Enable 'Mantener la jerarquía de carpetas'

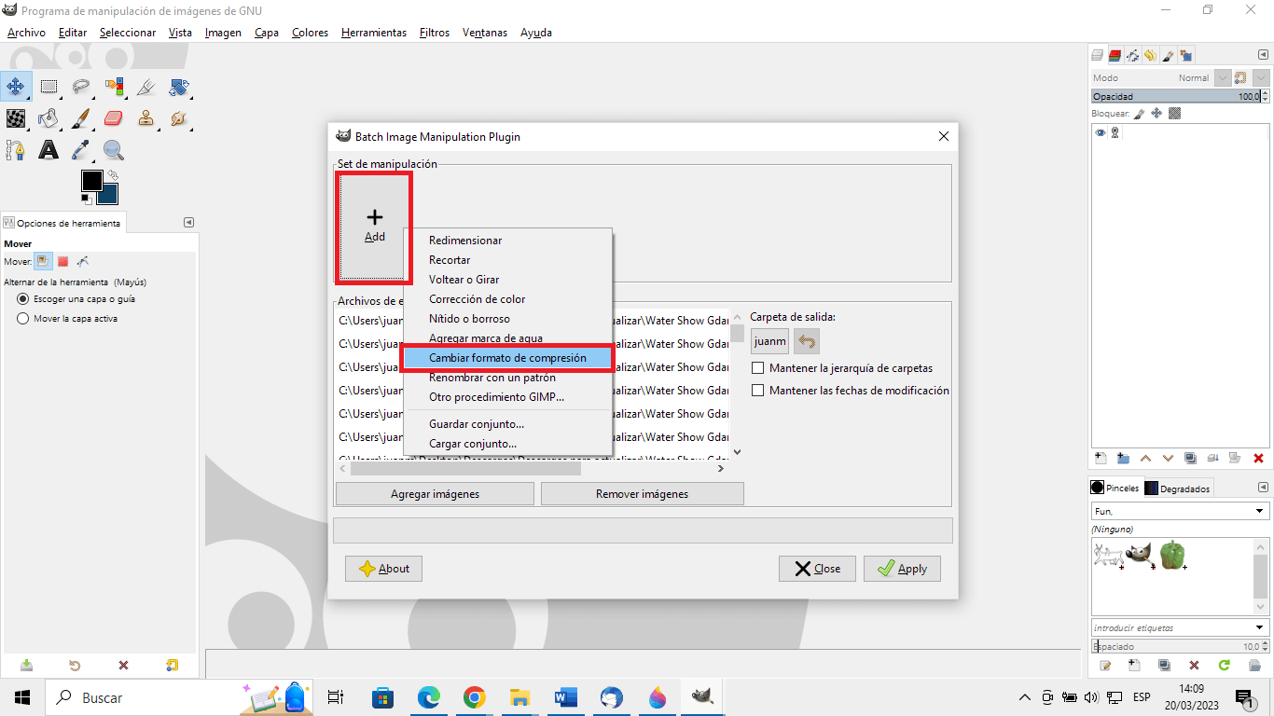pyautogui.click(x=842, y=368)
